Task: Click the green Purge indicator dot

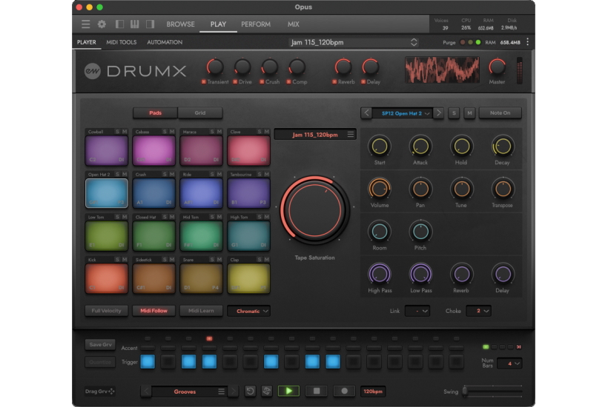Action: 478,42
